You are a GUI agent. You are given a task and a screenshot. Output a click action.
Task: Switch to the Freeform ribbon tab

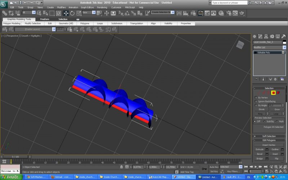tap(45, 19)
